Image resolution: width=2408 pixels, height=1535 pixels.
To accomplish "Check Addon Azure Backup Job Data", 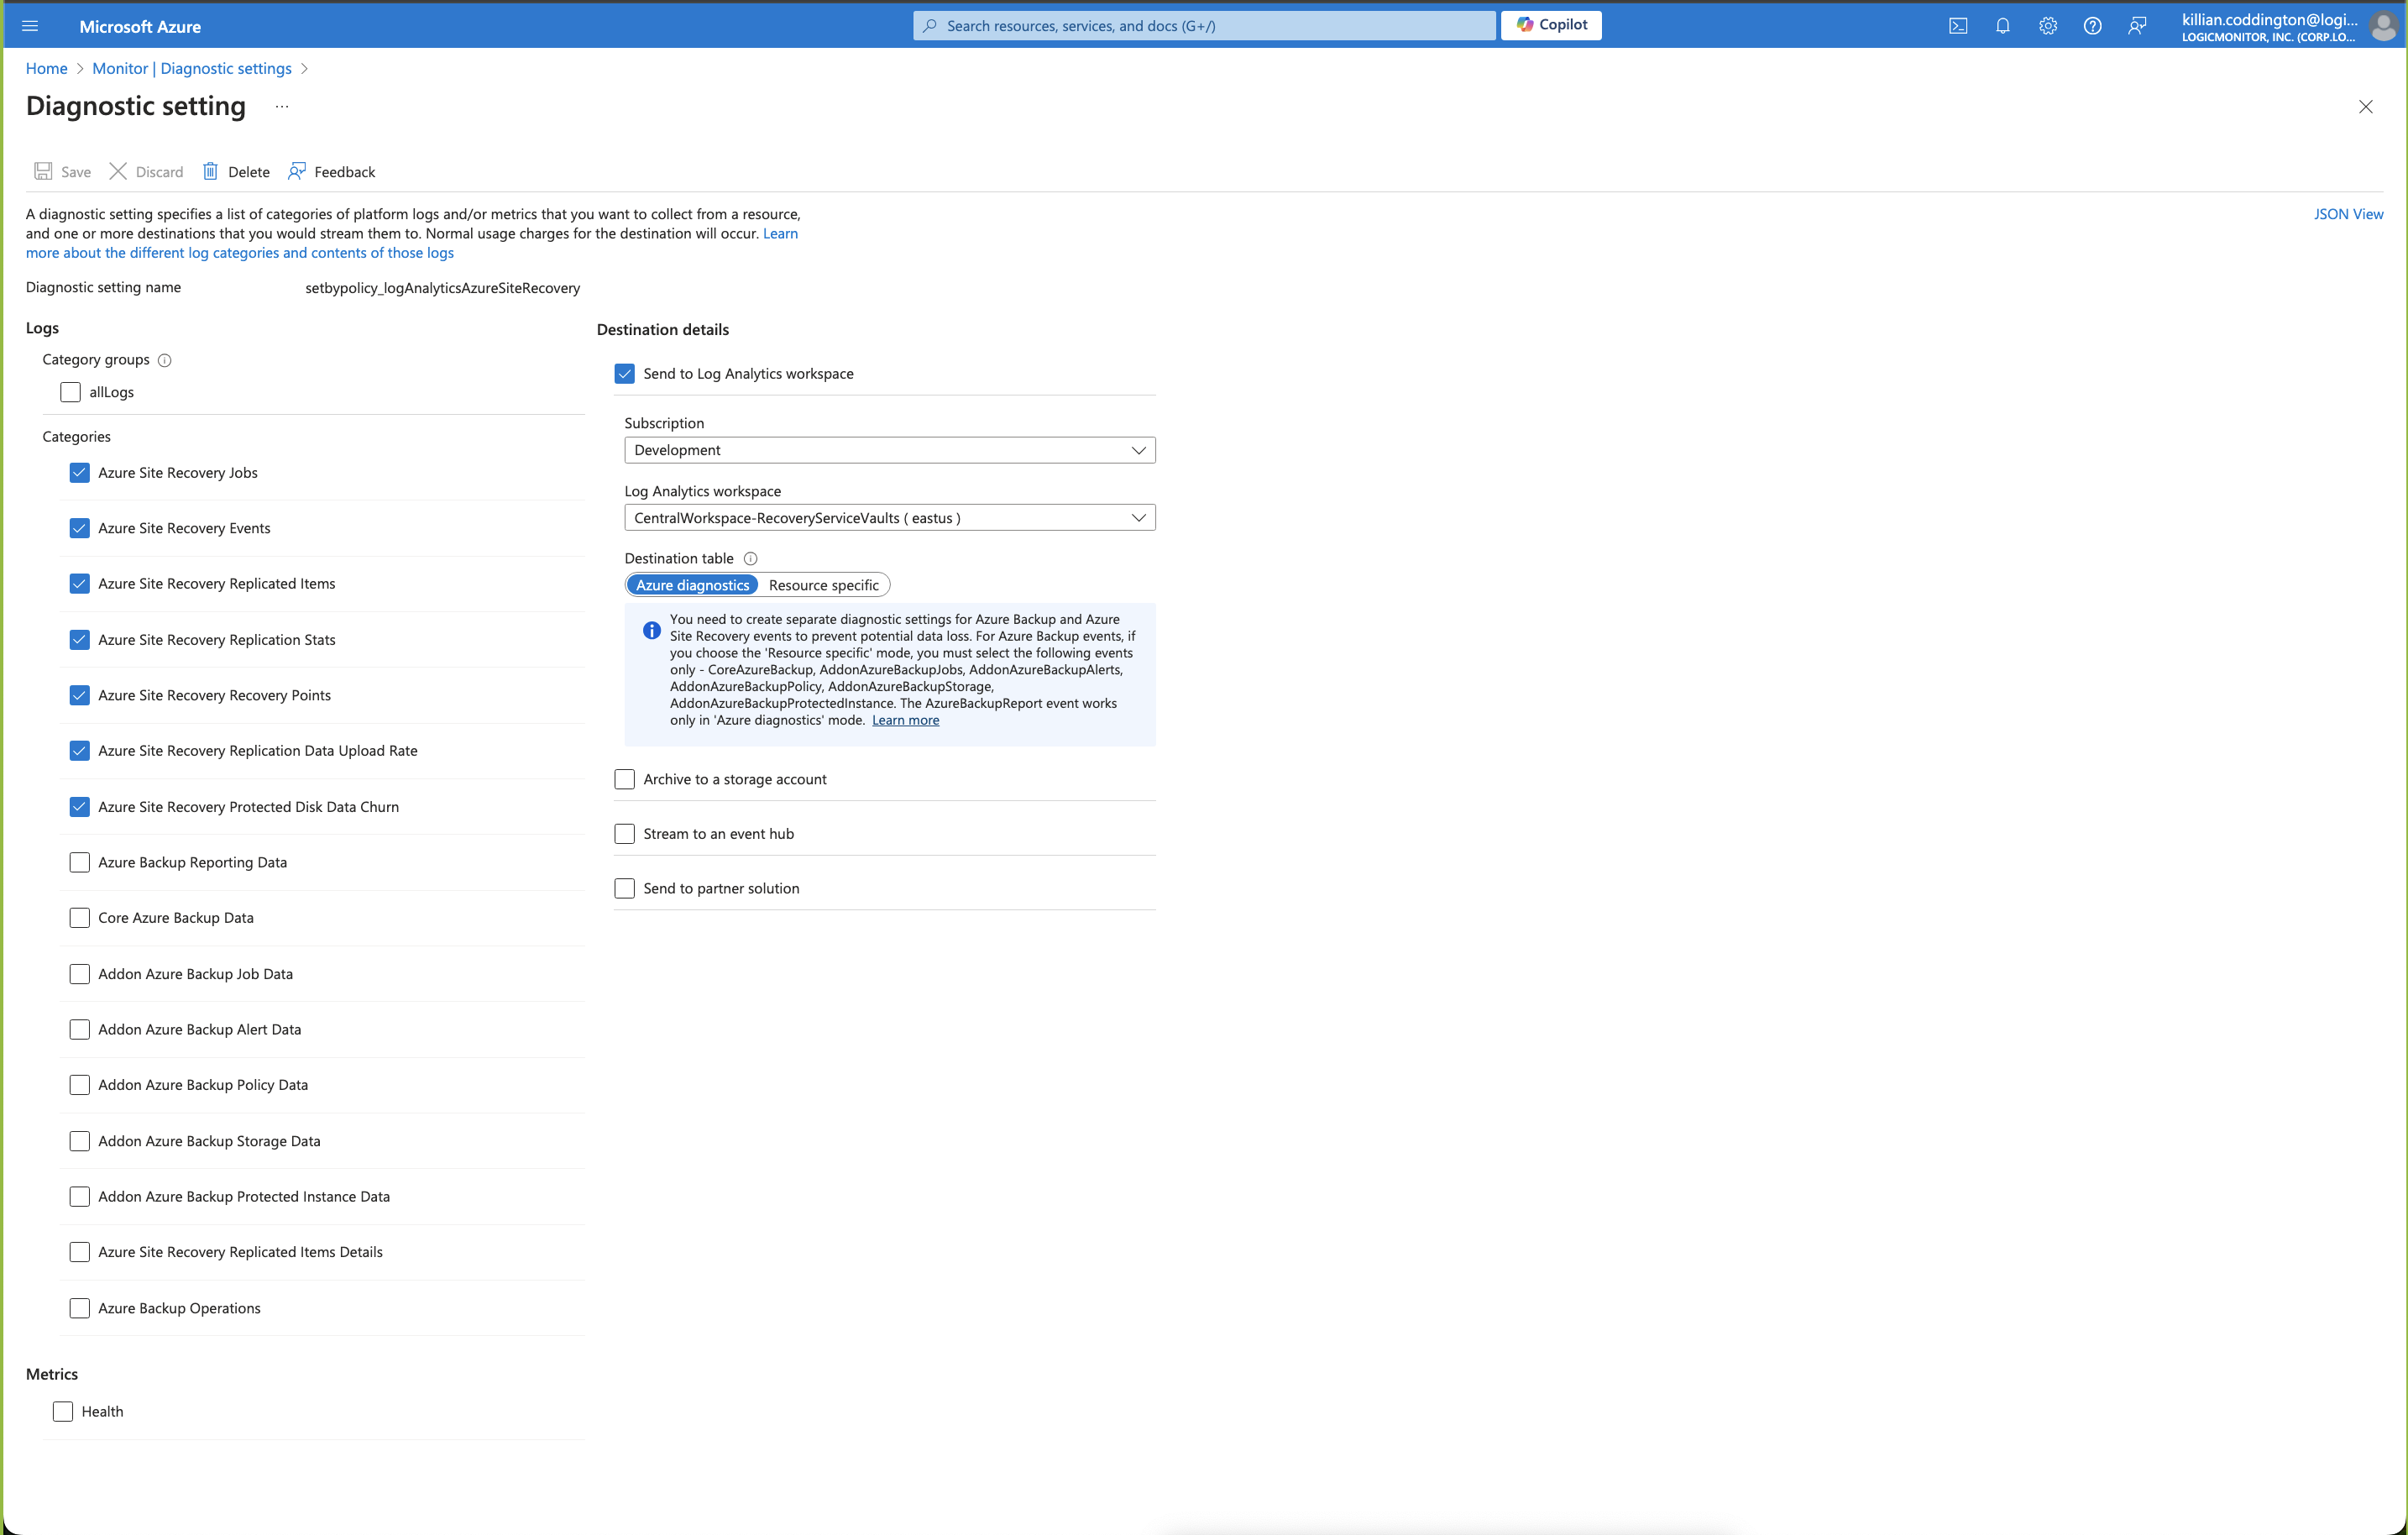I will (x=80, y=974).
